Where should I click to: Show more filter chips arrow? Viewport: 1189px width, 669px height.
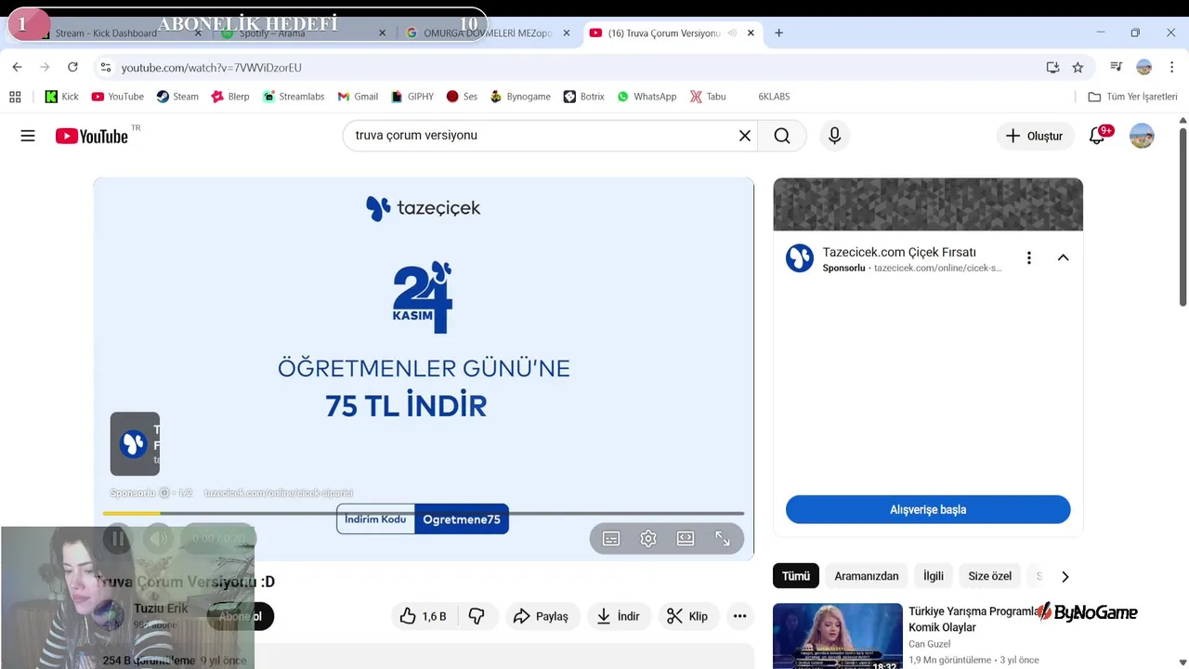tap(1065, 576)
